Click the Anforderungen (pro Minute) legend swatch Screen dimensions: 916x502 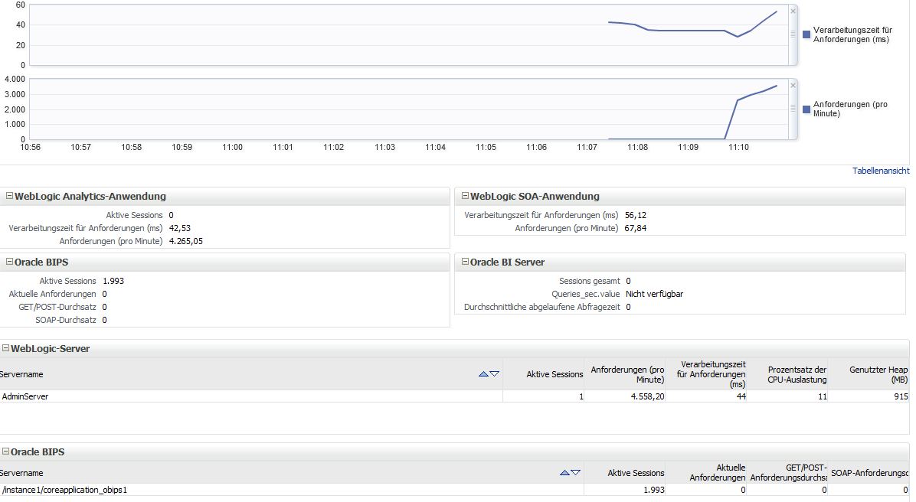coord(806,109)
